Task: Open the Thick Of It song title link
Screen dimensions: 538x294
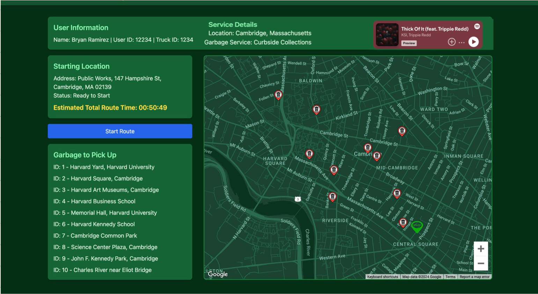Action: coord(435,29)
